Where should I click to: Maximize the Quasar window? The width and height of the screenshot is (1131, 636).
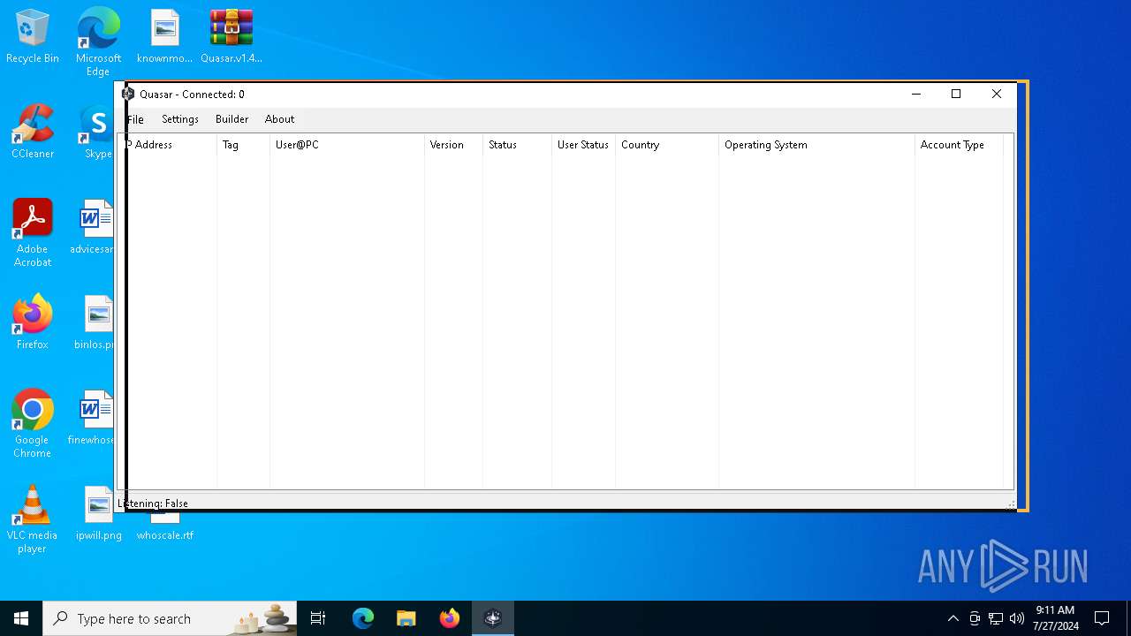click(x=956, y=94)
